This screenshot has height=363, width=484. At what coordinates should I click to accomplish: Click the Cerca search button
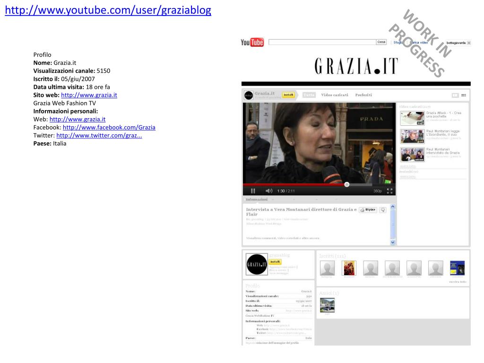point(381,42)
